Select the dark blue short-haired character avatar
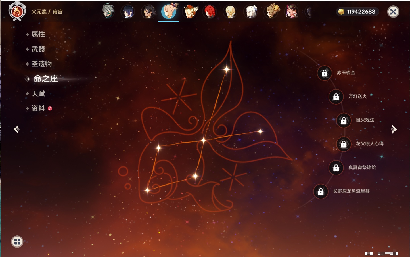410x257 pixels. [128, 12]
